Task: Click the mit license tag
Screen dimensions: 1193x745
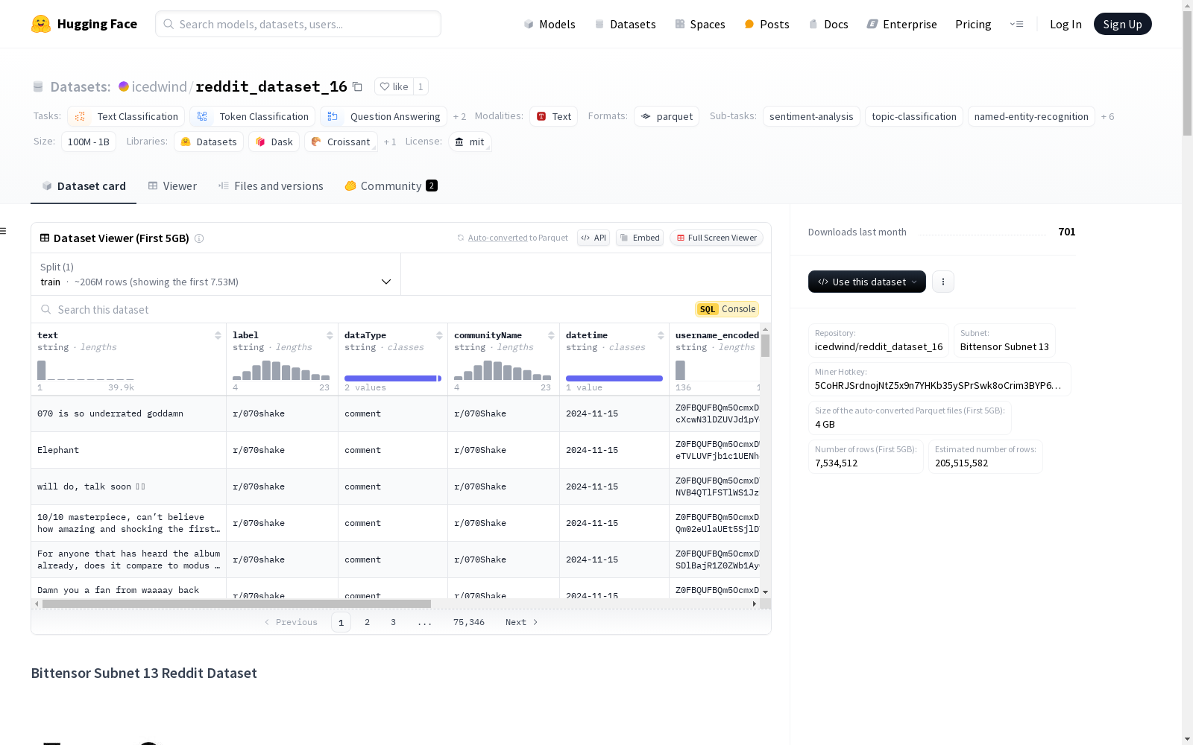Action: click(470, 142)
